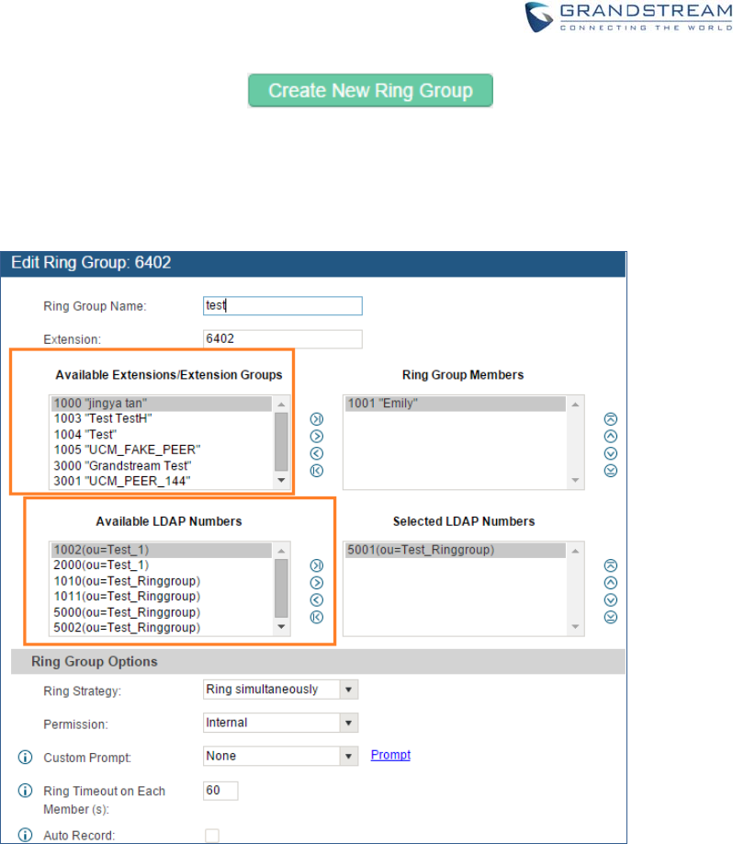Viewport: 733px width, 844px height.
Task: Open the Custom Prompt dropdown
Action: tap(280, 757)
